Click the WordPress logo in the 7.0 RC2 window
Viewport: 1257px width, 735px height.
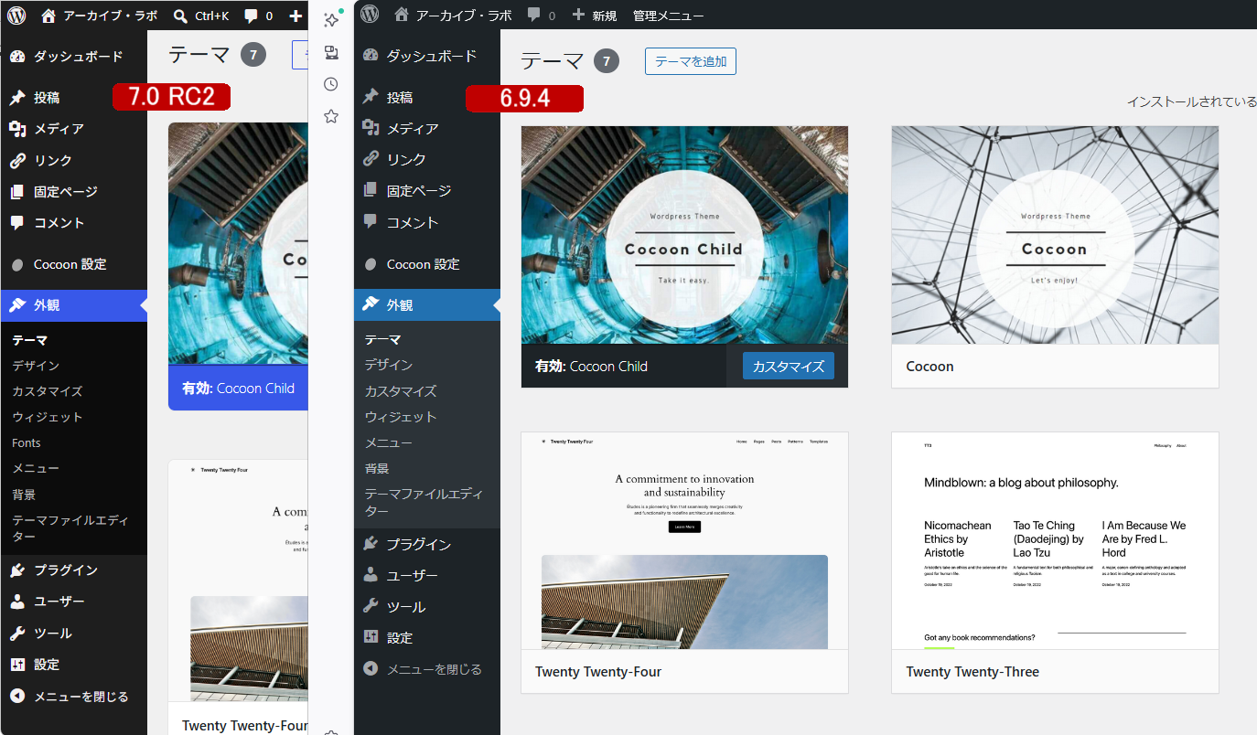pos(16,16)
